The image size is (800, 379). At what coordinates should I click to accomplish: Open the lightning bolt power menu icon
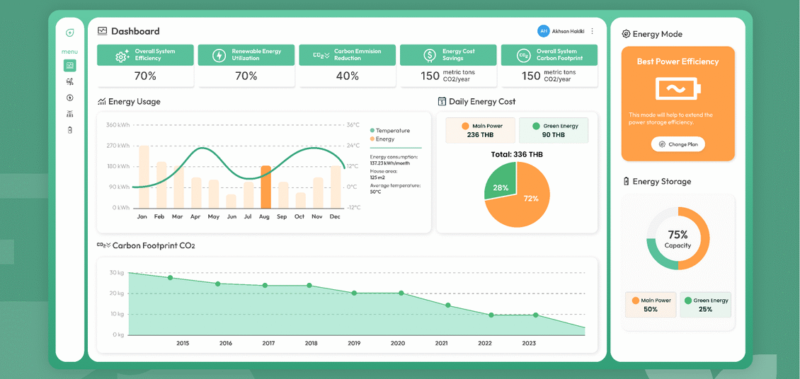point(70,98)
